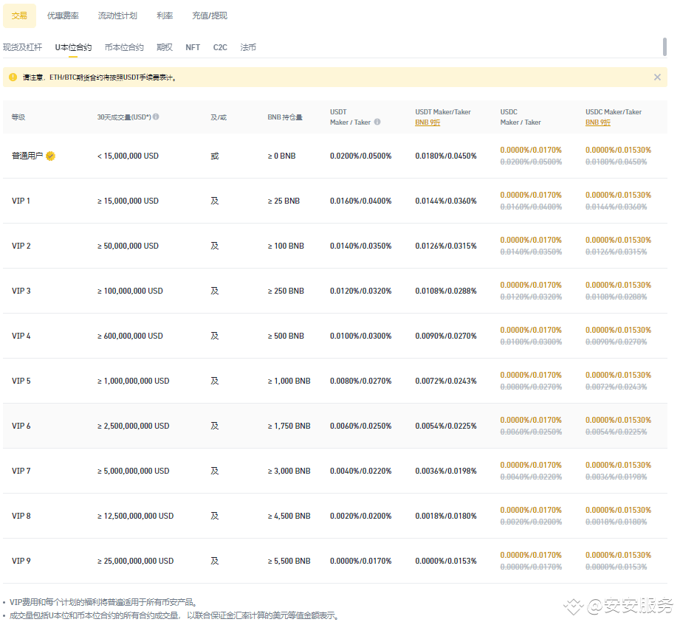Switch to the 币本位合约 sub-tab
This screenshot has height=622, width=680.
(124, 47)
